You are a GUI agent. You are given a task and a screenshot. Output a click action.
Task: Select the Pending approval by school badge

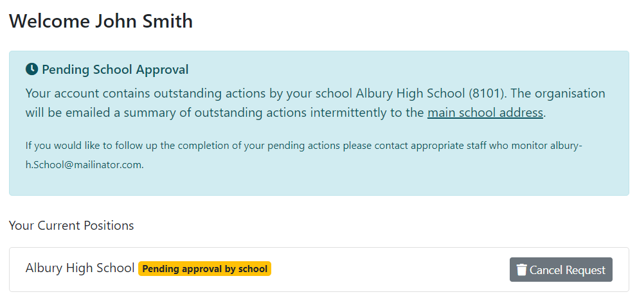point(204,268)
